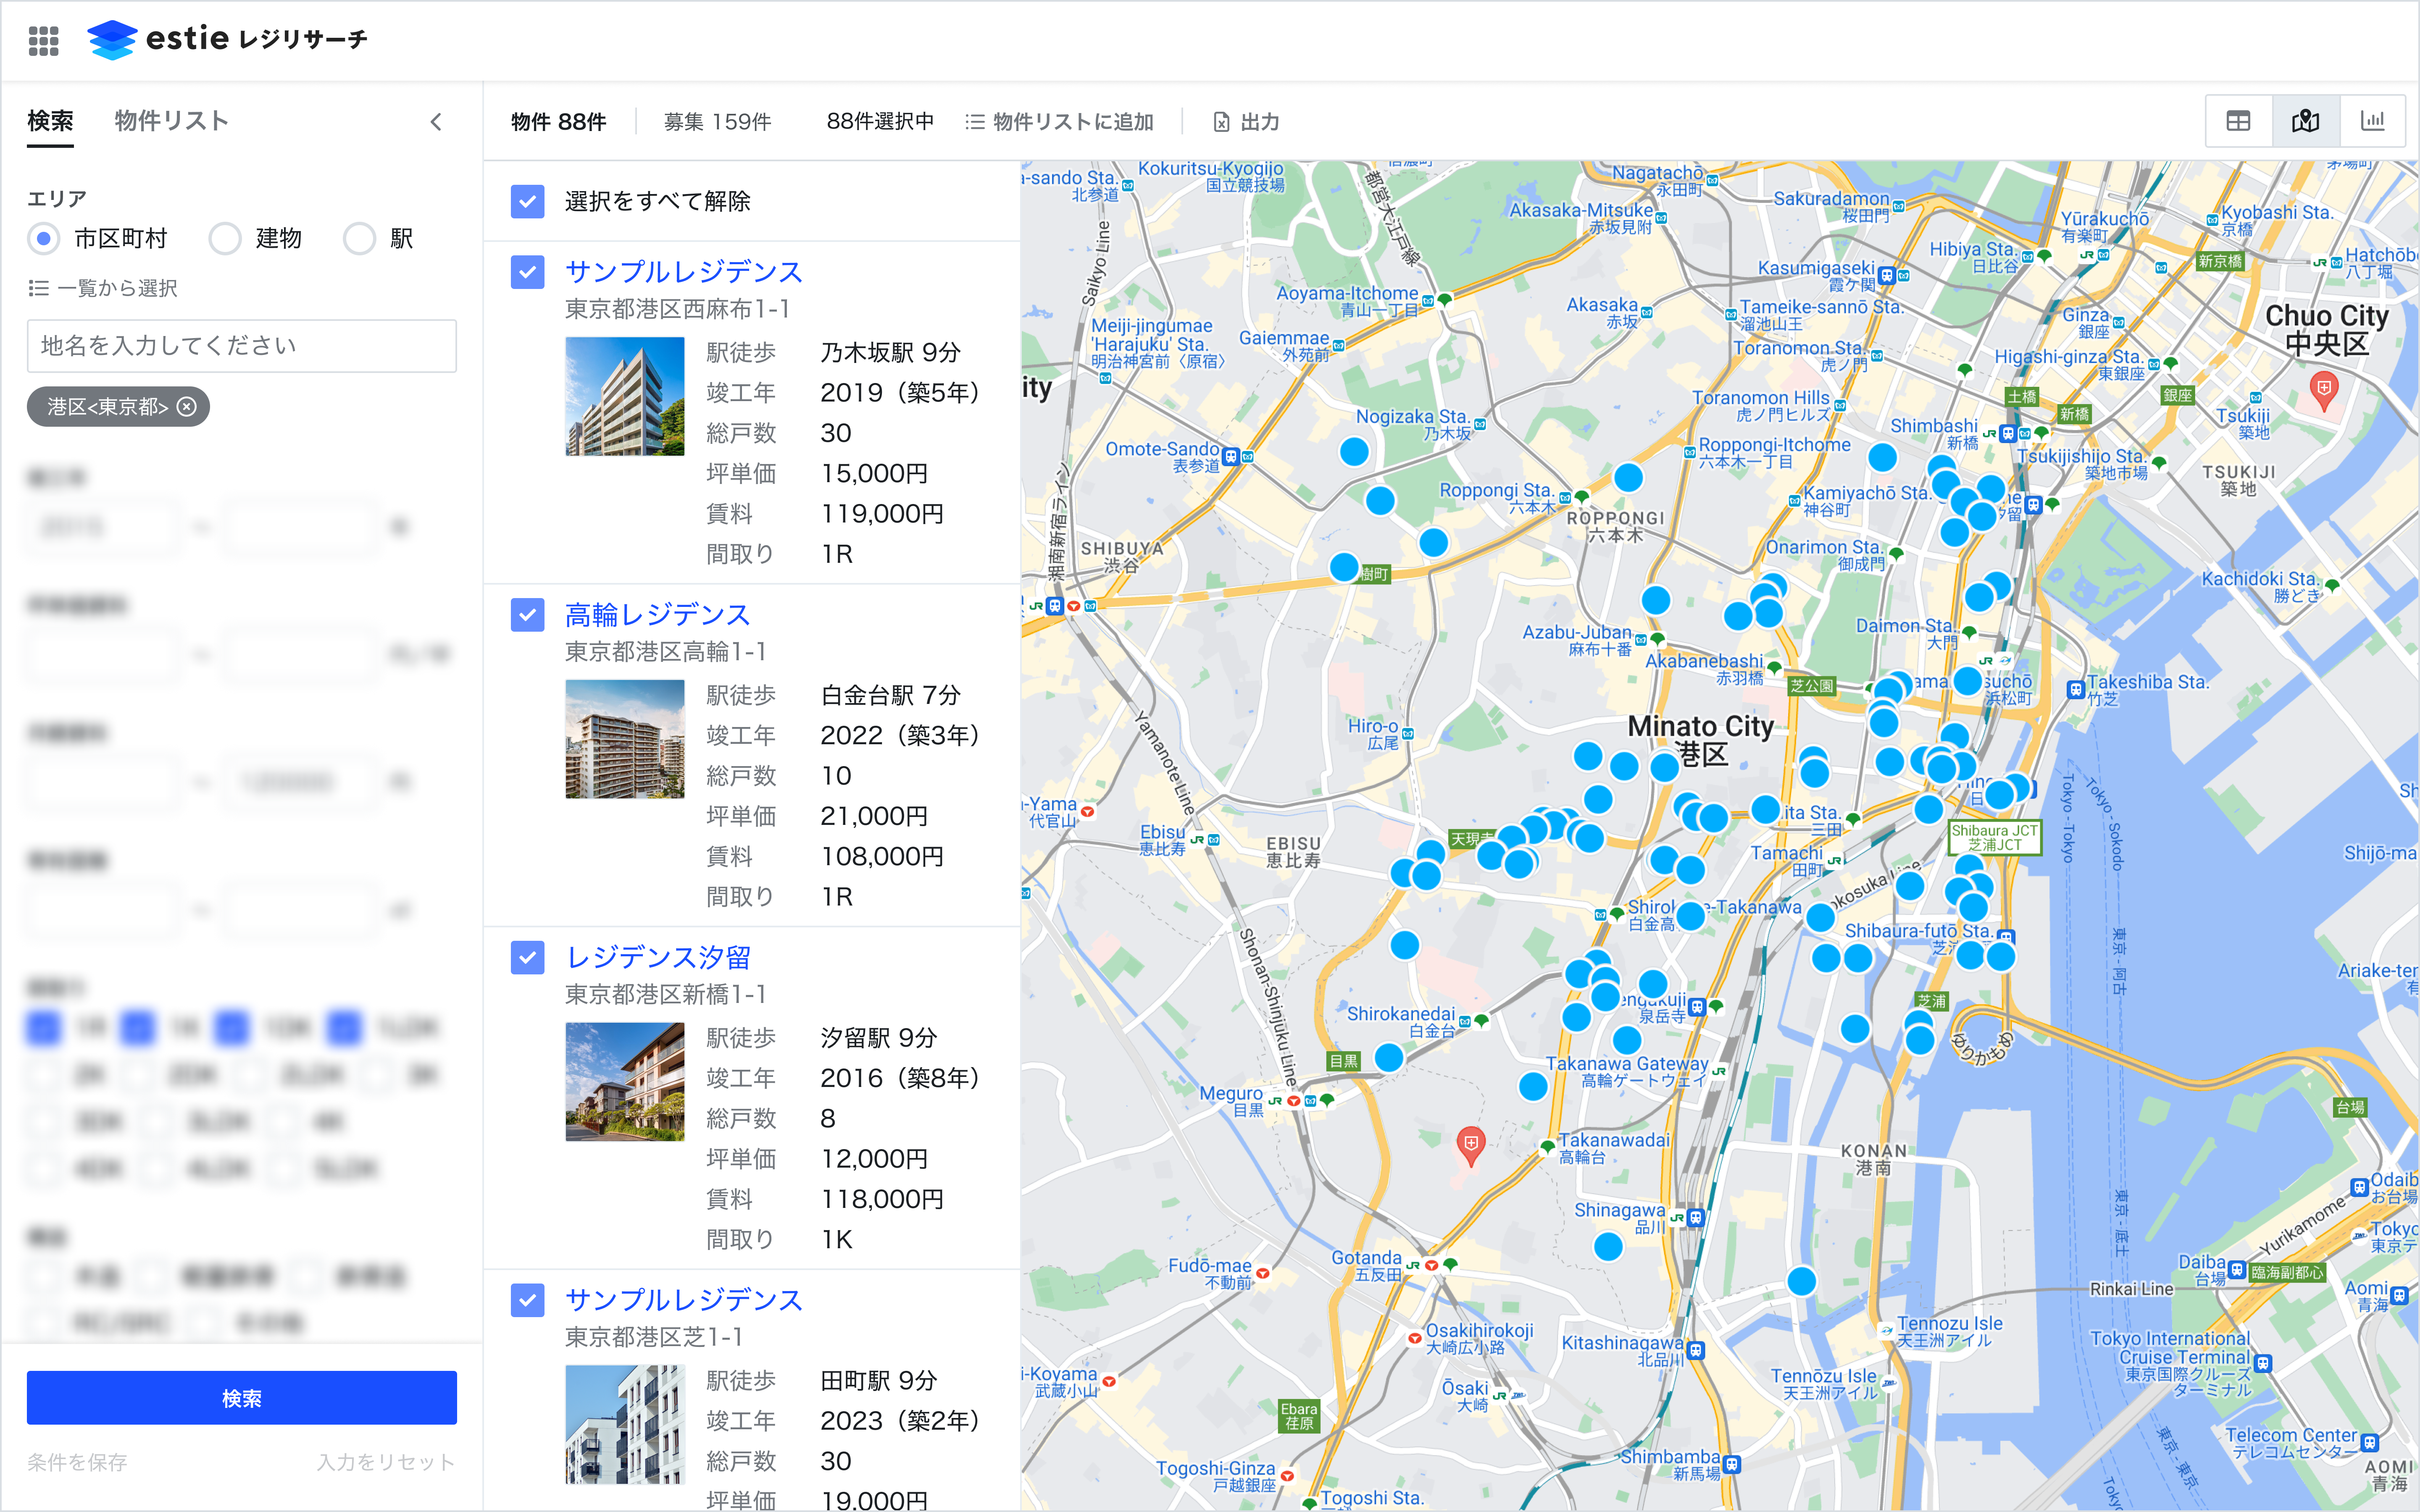This screenshot has height=1512, width=2420.
Task: Switch to chart view icon
Action: tap(2372, 121)
